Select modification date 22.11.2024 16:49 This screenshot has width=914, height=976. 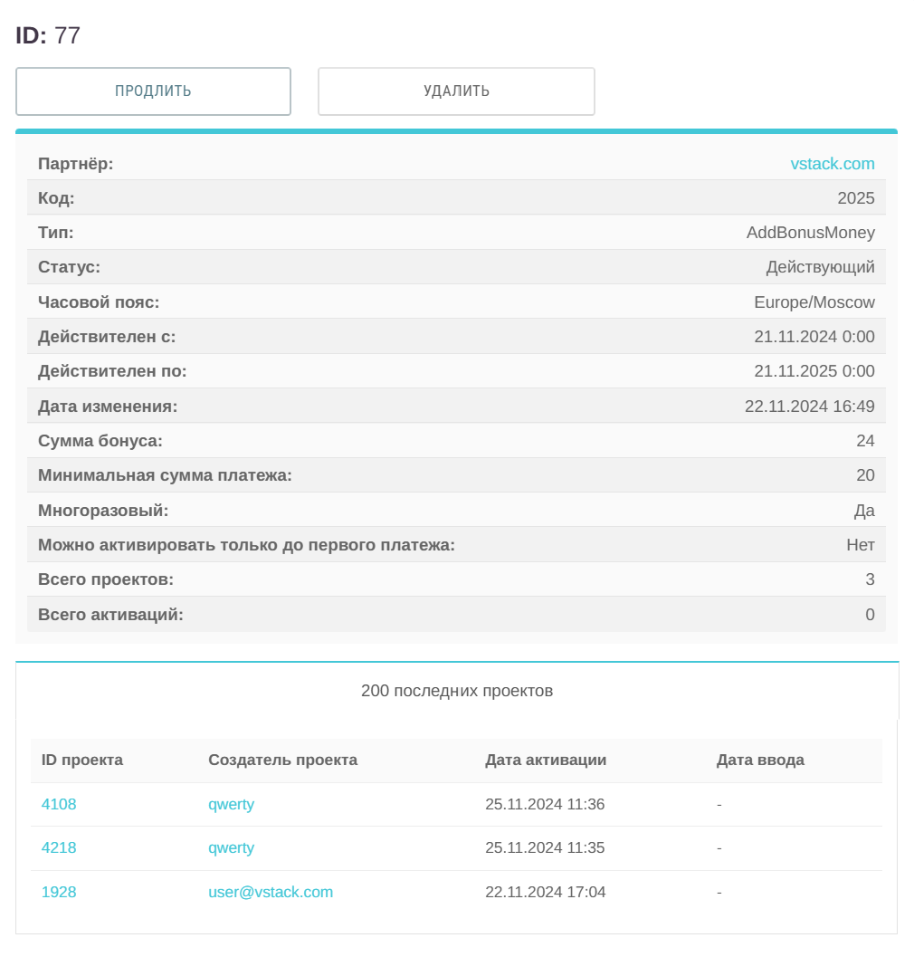click(x=809, y=407)
